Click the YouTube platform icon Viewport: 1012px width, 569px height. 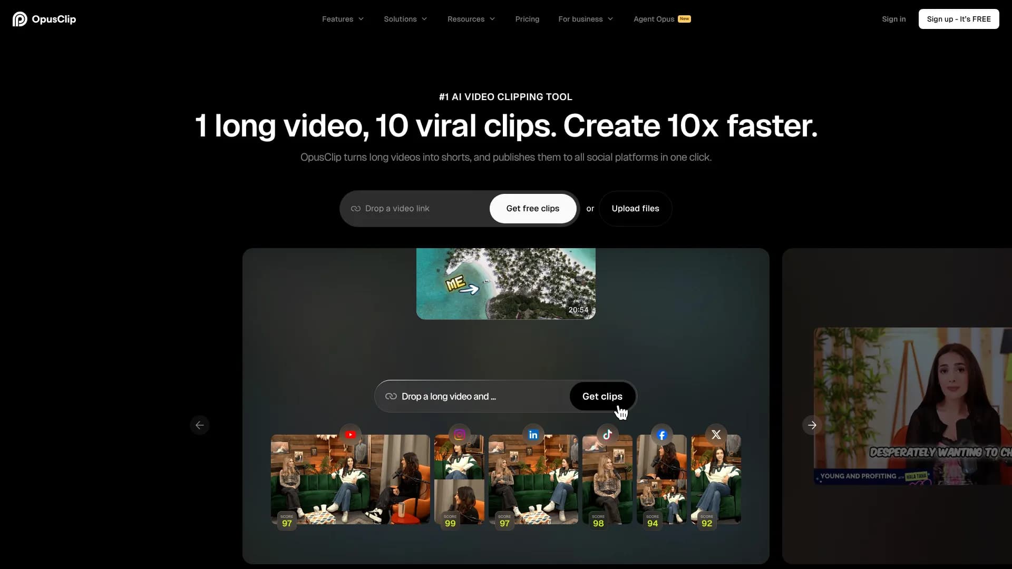[x=351, y=435]
